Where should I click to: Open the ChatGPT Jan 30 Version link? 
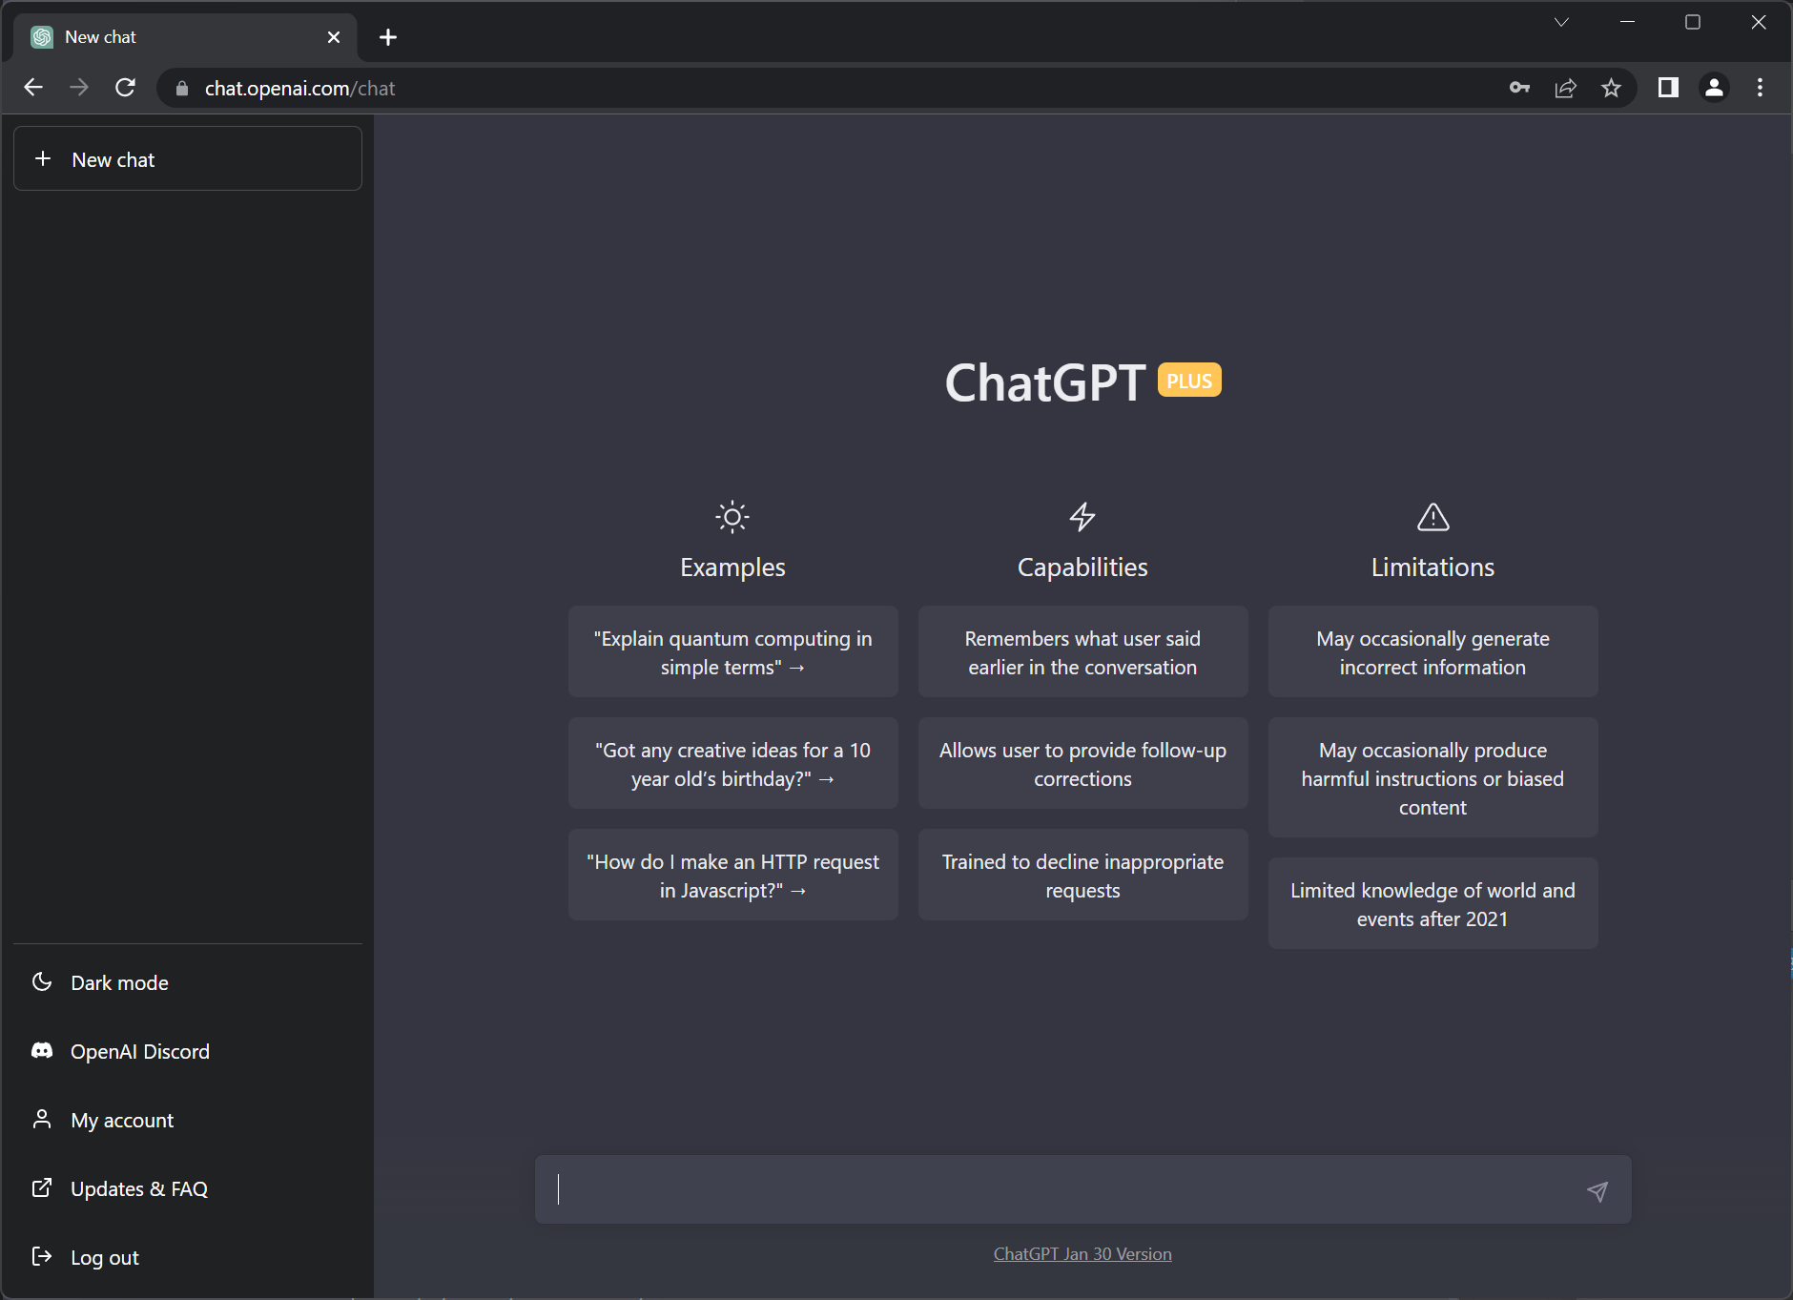pos(1082,1253)
